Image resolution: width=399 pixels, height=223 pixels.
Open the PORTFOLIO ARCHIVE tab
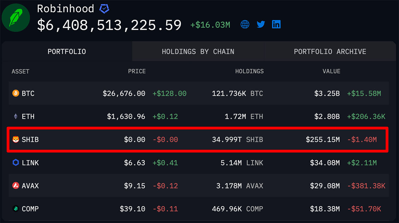tap(330, 52)
